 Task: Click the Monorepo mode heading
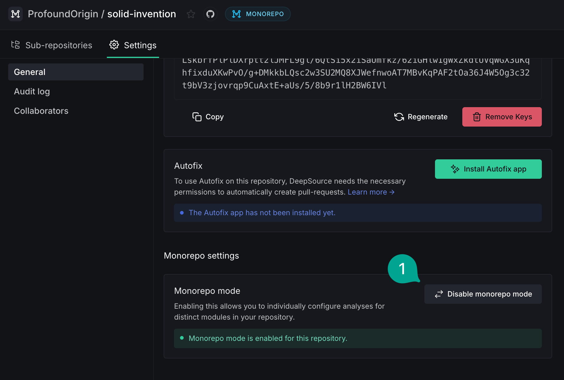point(207,291)
